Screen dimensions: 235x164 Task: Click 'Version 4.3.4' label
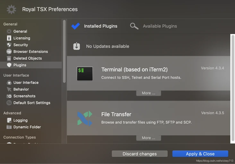[213, 68]
